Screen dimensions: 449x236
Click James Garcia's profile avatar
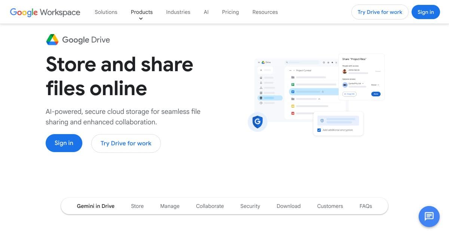tap(344, 71)
